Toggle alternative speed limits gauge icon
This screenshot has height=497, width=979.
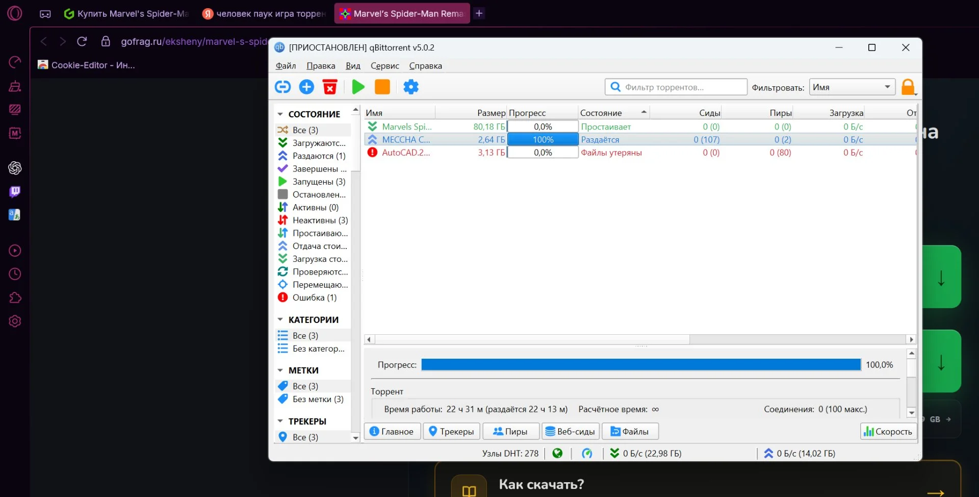(587, 453)
